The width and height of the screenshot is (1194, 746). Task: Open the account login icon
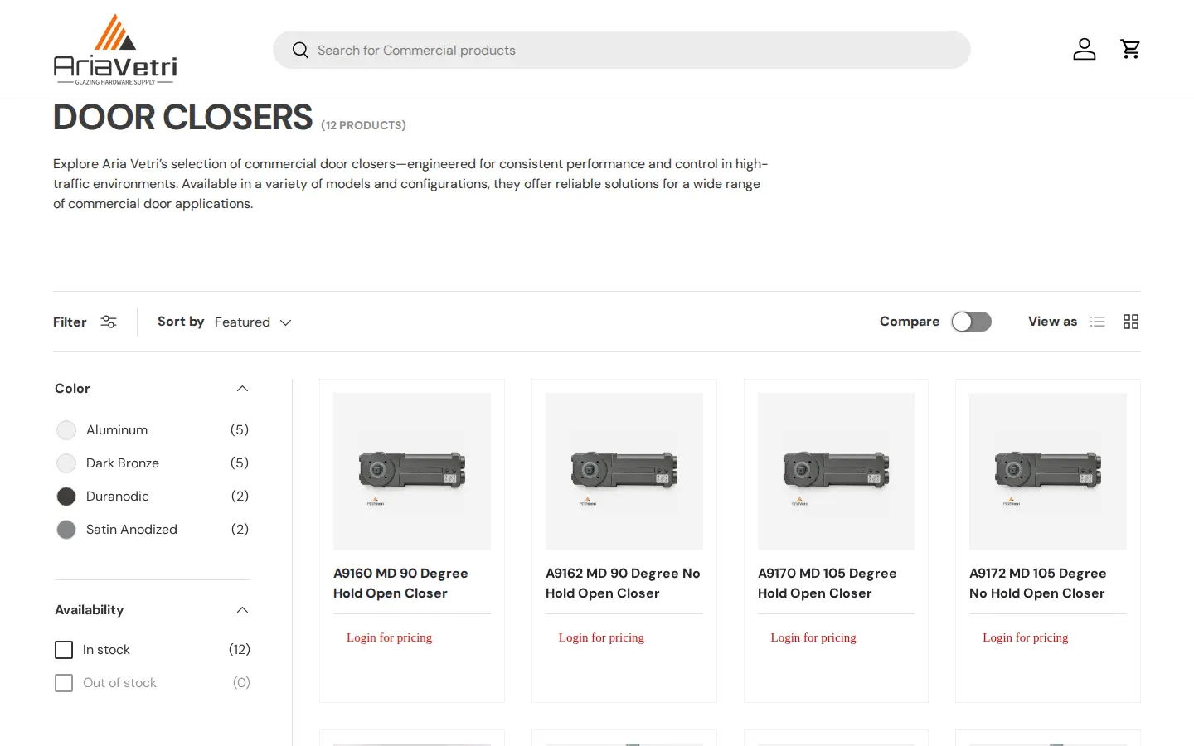click(x=1085, y=49)
